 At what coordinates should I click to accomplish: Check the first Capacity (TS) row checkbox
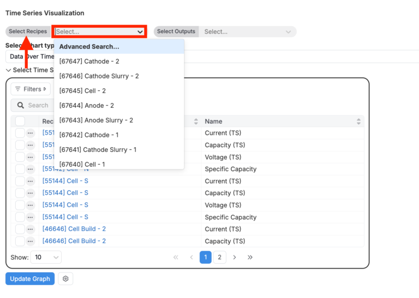pos(20,145)
